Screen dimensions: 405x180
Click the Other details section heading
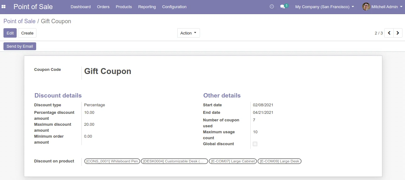[222, 96]
